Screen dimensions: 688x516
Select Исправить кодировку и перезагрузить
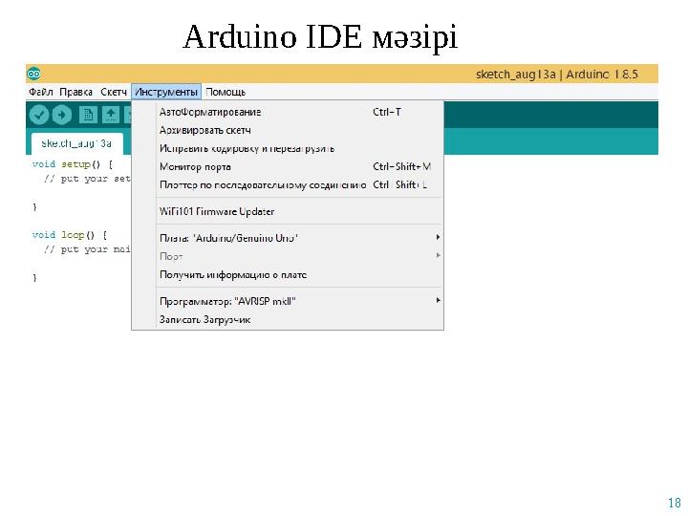[x=288, y=148]
